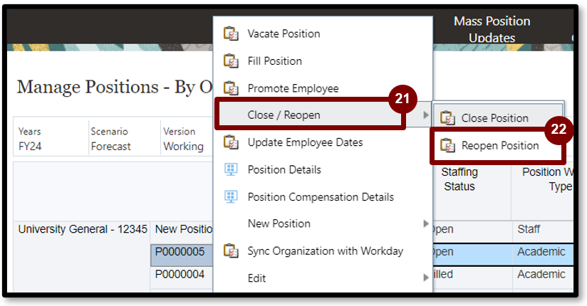Select row header P0000004
Image resolution: width=587 pixels, height=306 pixels.
[x=180, y=274]
